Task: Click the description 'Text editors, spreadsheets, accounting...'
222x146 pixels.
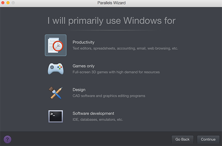Action: pyautogui.click(x=125, y=48)
